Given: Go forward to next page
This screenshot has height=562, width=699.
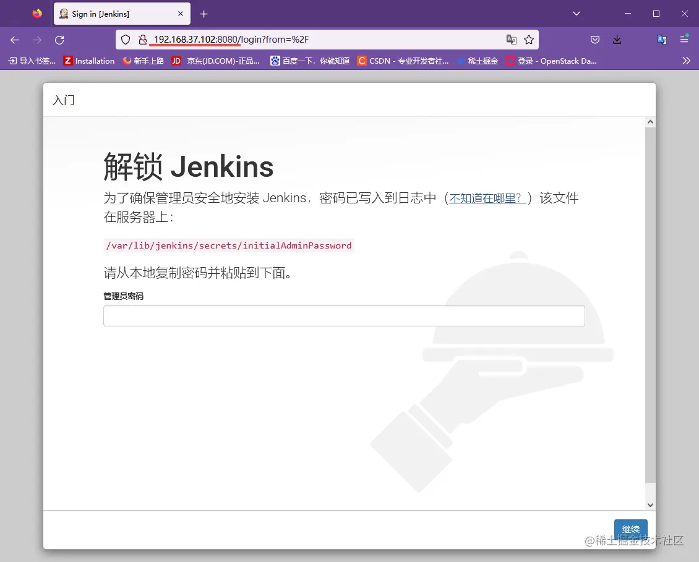Looking at the screenshot, I should [37, 40].
